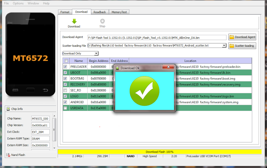
Task: Toggle the select-all checkbox in table header
Action: tap(66, 61)
